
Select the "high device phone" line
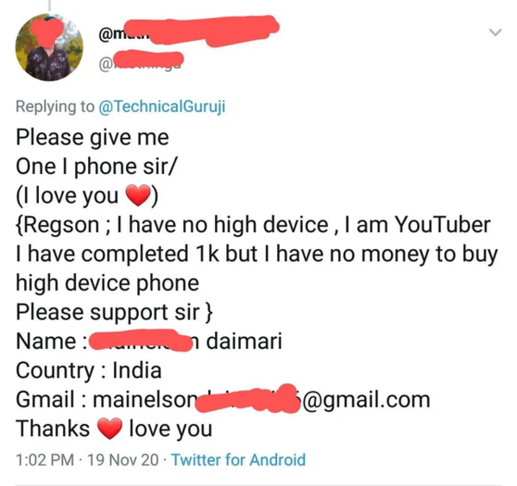pyautogui.click(x=108, y=283)
